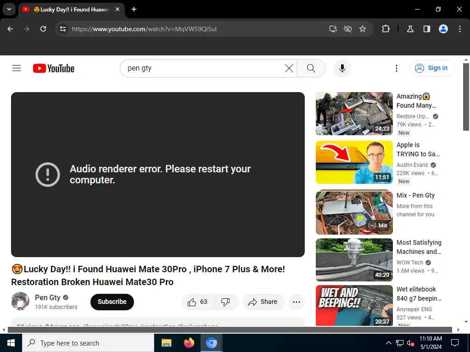470x352 pixels.
Task: Click 'Amazing Found Many...' video title
Action: (416, 101)
